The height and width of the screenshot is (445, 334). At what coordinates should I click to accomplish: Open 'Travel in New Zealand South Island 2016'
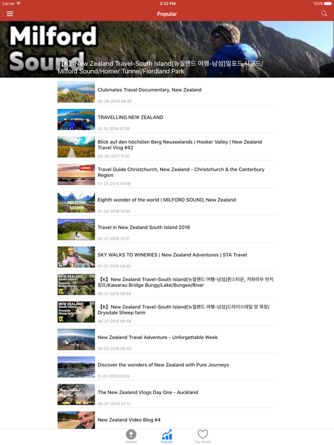pos(144,227)
